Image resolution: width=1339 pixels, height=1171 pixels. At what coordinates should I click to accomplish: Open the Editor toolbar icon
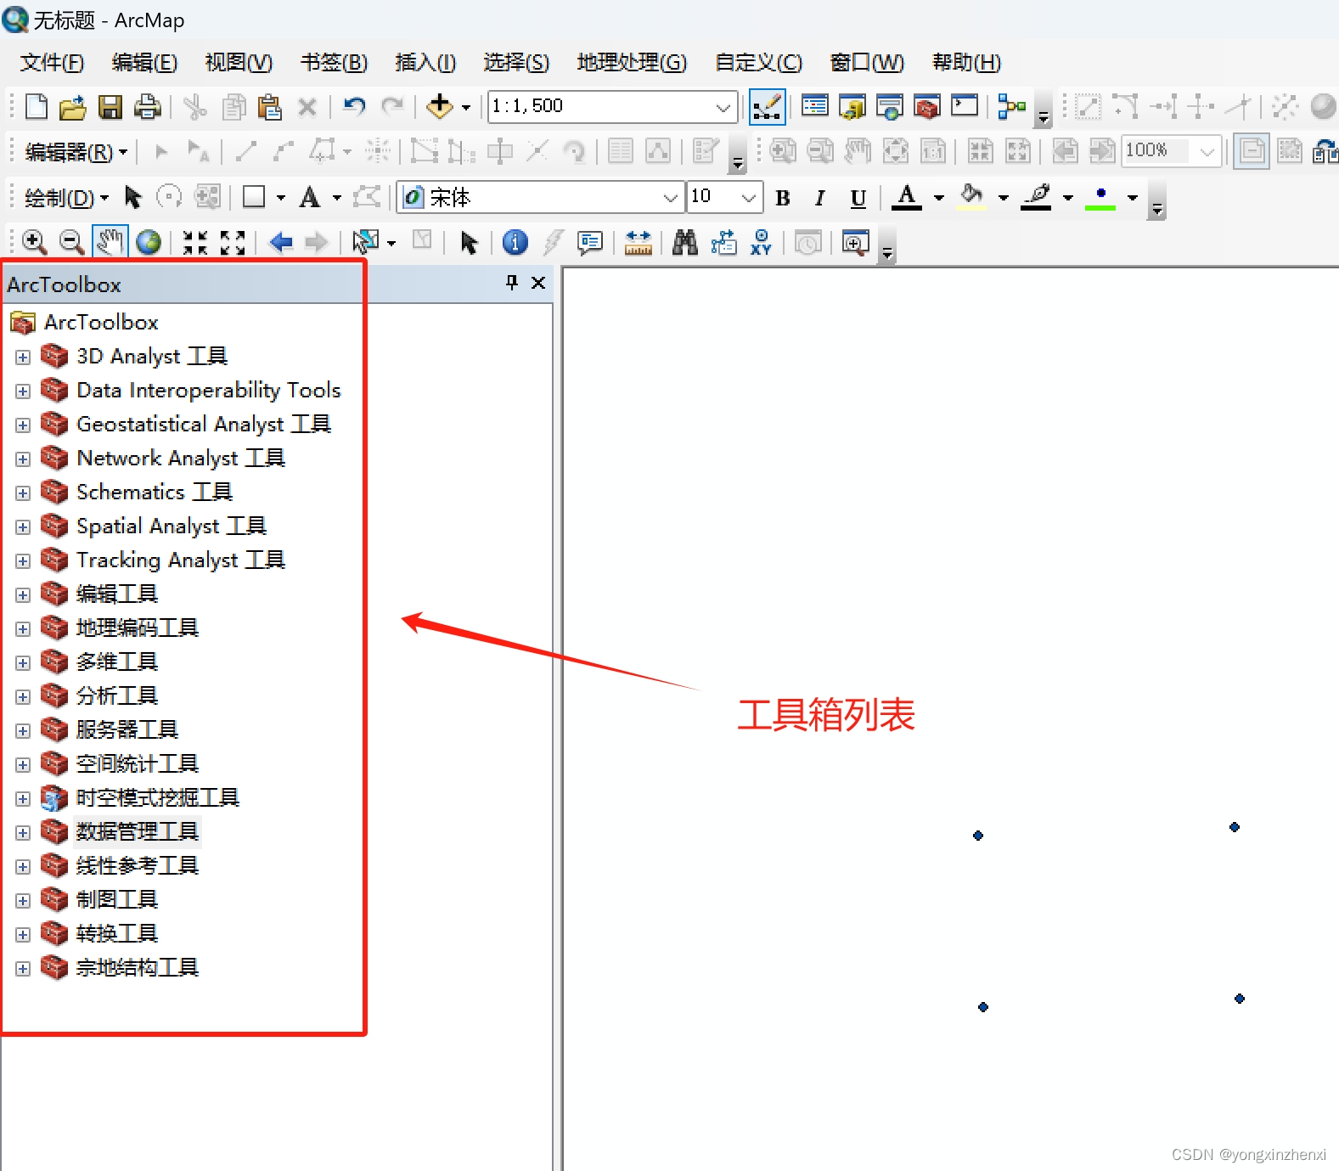pyautogui.click(x=768, y=107)
